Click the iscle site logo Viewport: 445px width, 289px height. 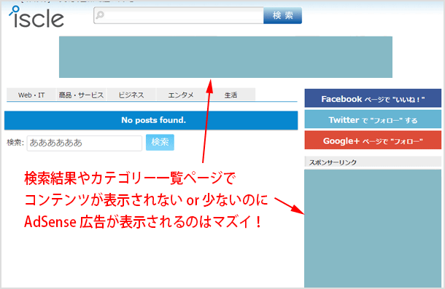tap(36, 17)
